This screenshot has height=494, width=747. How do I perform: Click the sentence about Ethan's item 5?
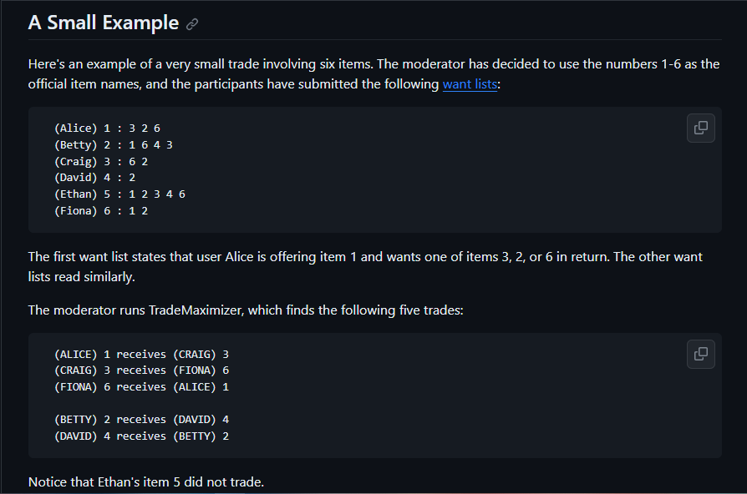[146, 482]
